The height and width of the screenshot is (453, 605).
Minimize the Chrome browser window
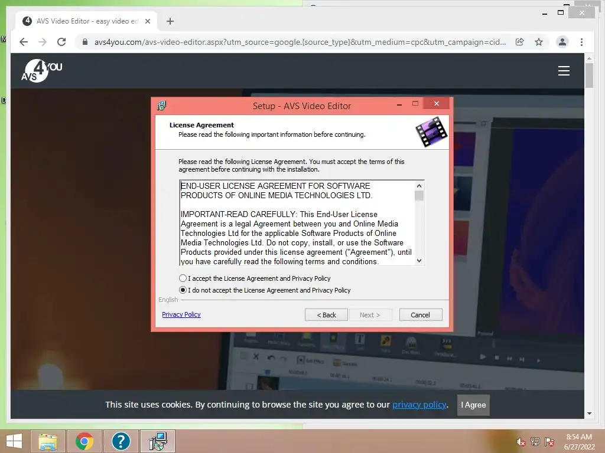[544, 13]
